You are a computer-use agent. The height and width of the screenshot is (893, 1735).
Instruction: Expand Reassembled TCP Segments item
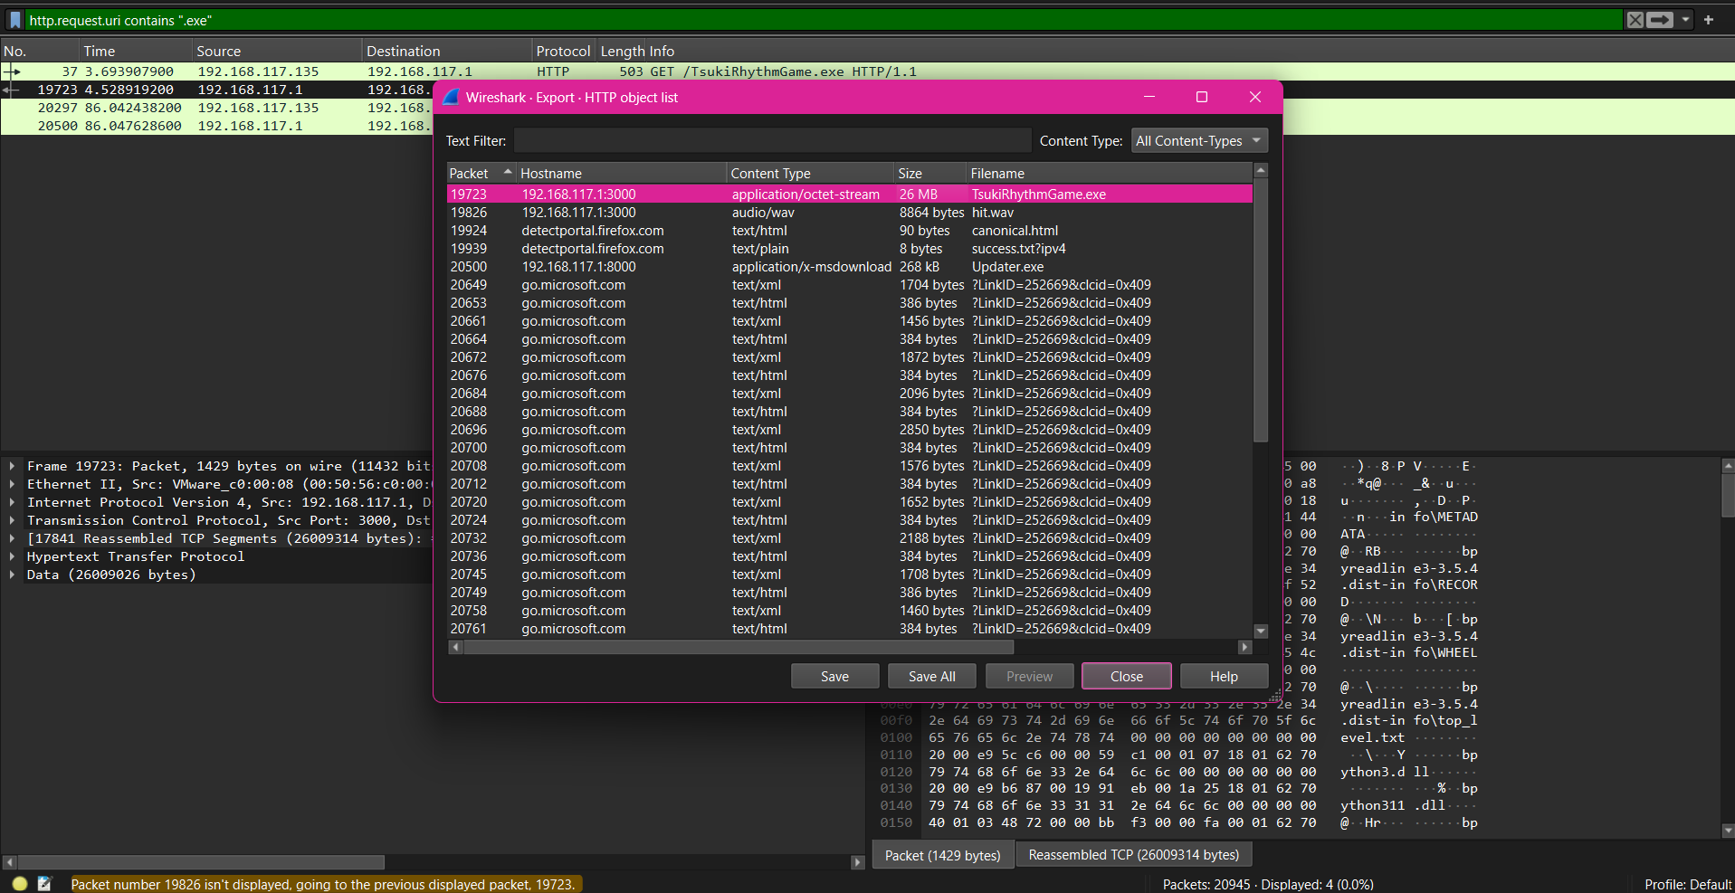click(x=12, y=538)
